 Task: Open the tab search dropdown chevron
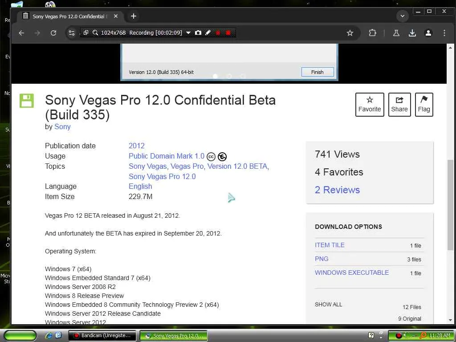(403, 16)
